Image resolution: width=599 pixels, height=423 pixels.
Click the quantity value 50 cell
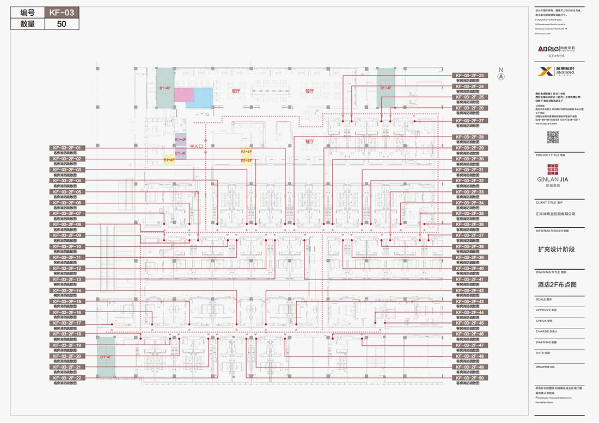click(61, 24)
